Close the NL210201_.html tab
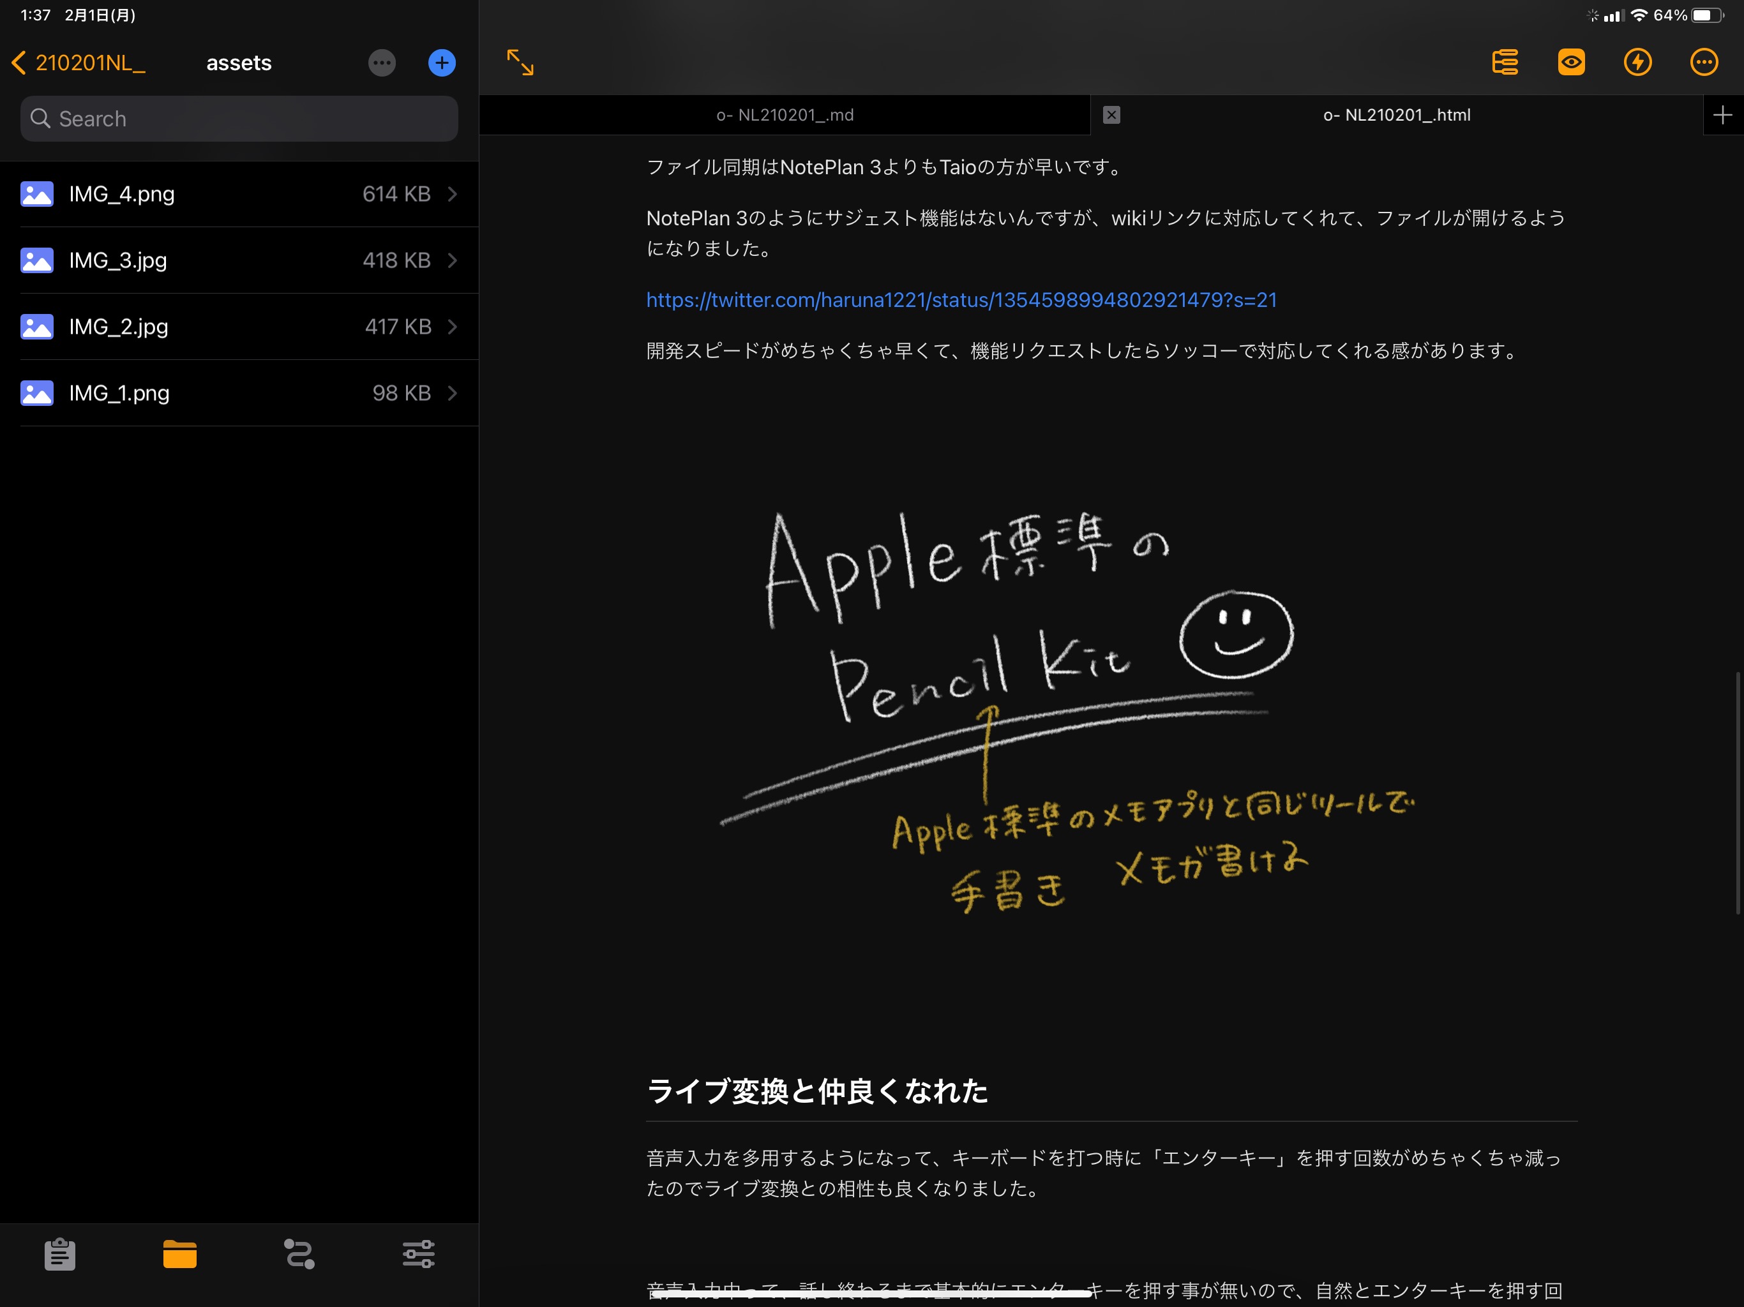The image size is (1744, 1307). pyautogui.click(x=1111, y=115)
